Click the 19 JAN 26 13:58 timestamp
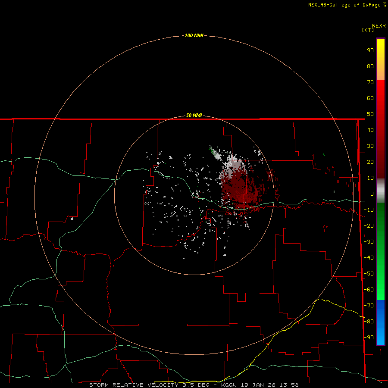This screenshot has width=388, height=388. pyautogui.click(x=270, y=385)
